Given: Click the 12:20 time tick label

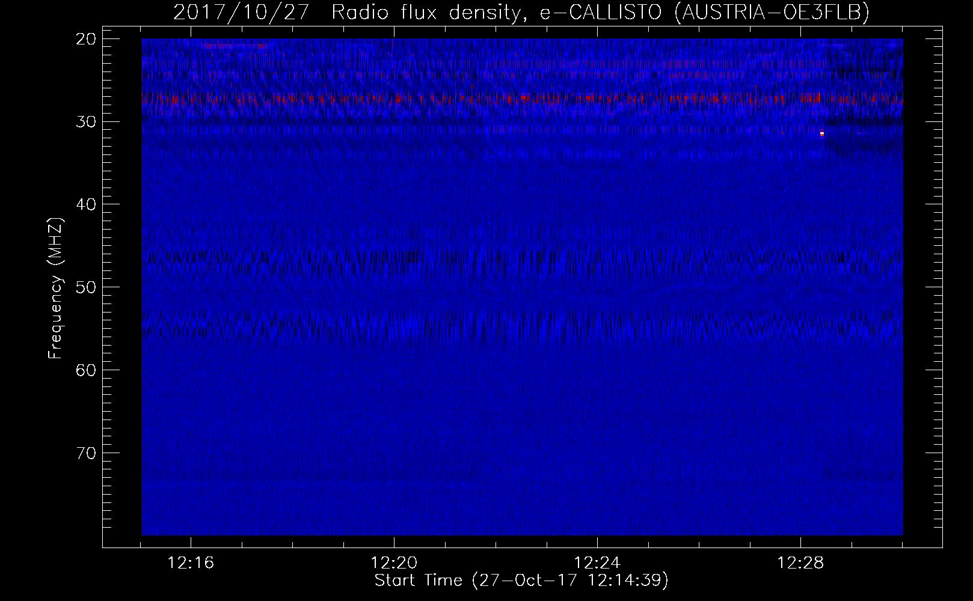Looking at the screenshot, I should 394,563.
